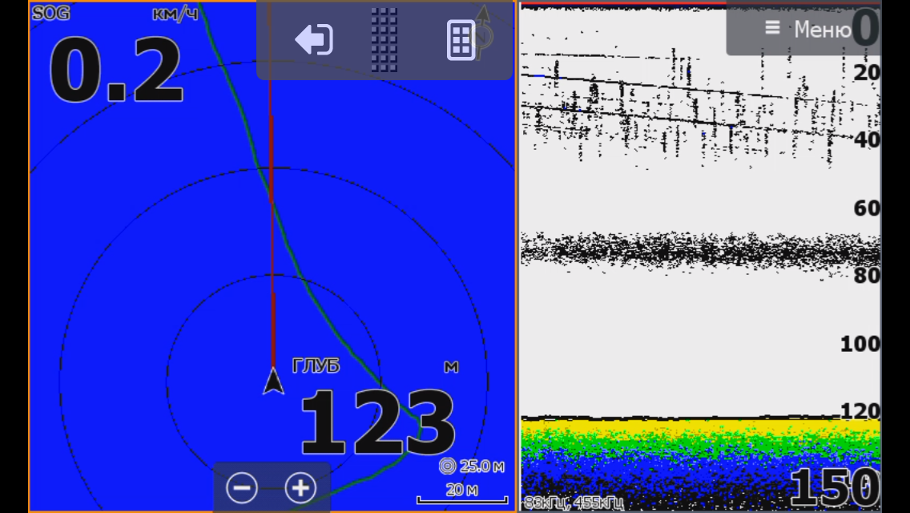Click the range rings 25.0 м indicator
This screenshot has height=513, width=910.
pos(472,466)
